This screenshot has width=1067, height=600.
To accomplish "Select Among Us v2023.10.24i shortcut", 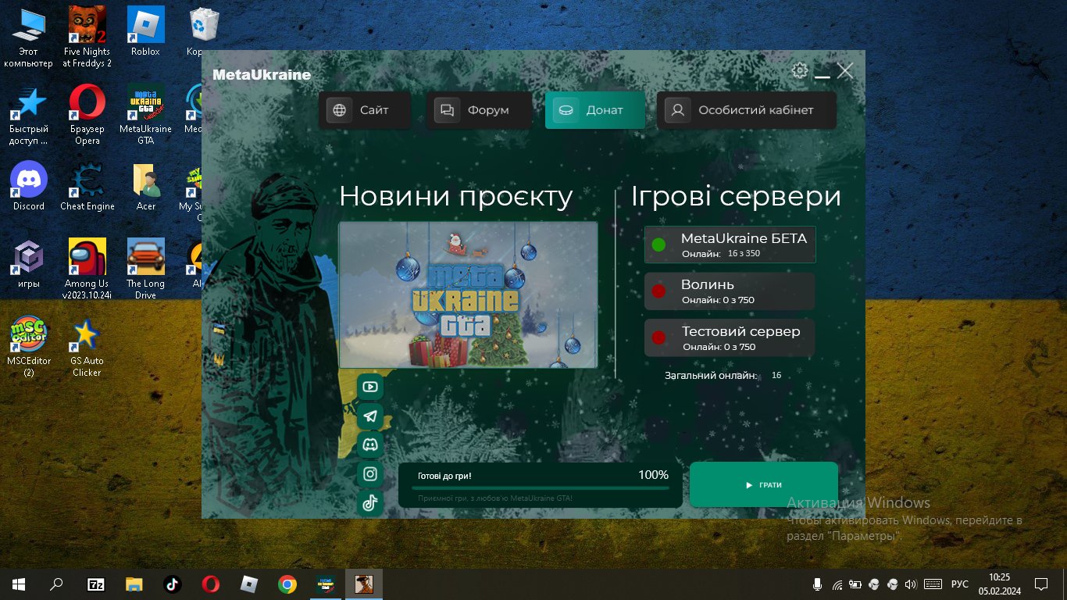I will [x=87, y=270].
